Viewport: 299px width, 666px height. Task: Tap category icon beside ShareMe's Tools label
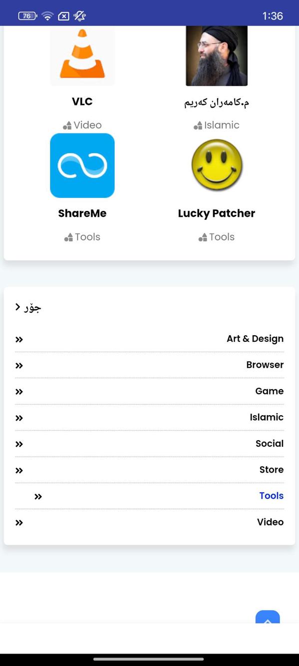tap(69, 237)
